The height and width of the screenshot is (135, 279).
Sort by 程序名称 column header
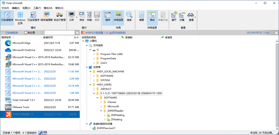tap(21, 37)
